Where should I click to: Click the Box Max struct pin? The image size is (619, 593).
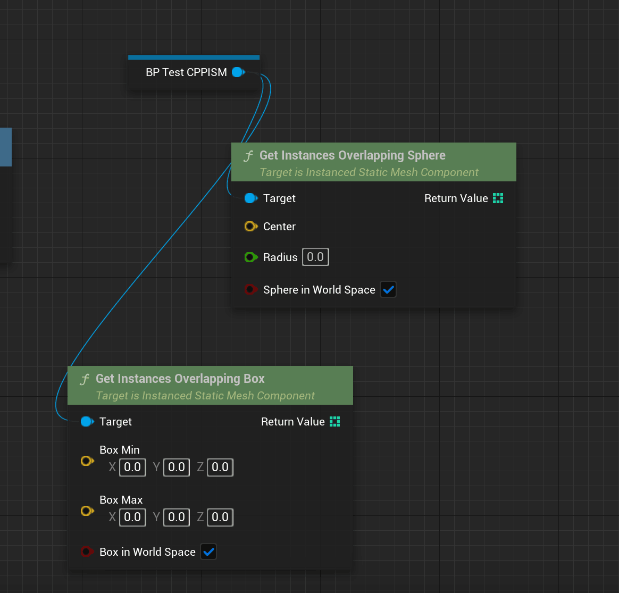click(x=87, y=511)
